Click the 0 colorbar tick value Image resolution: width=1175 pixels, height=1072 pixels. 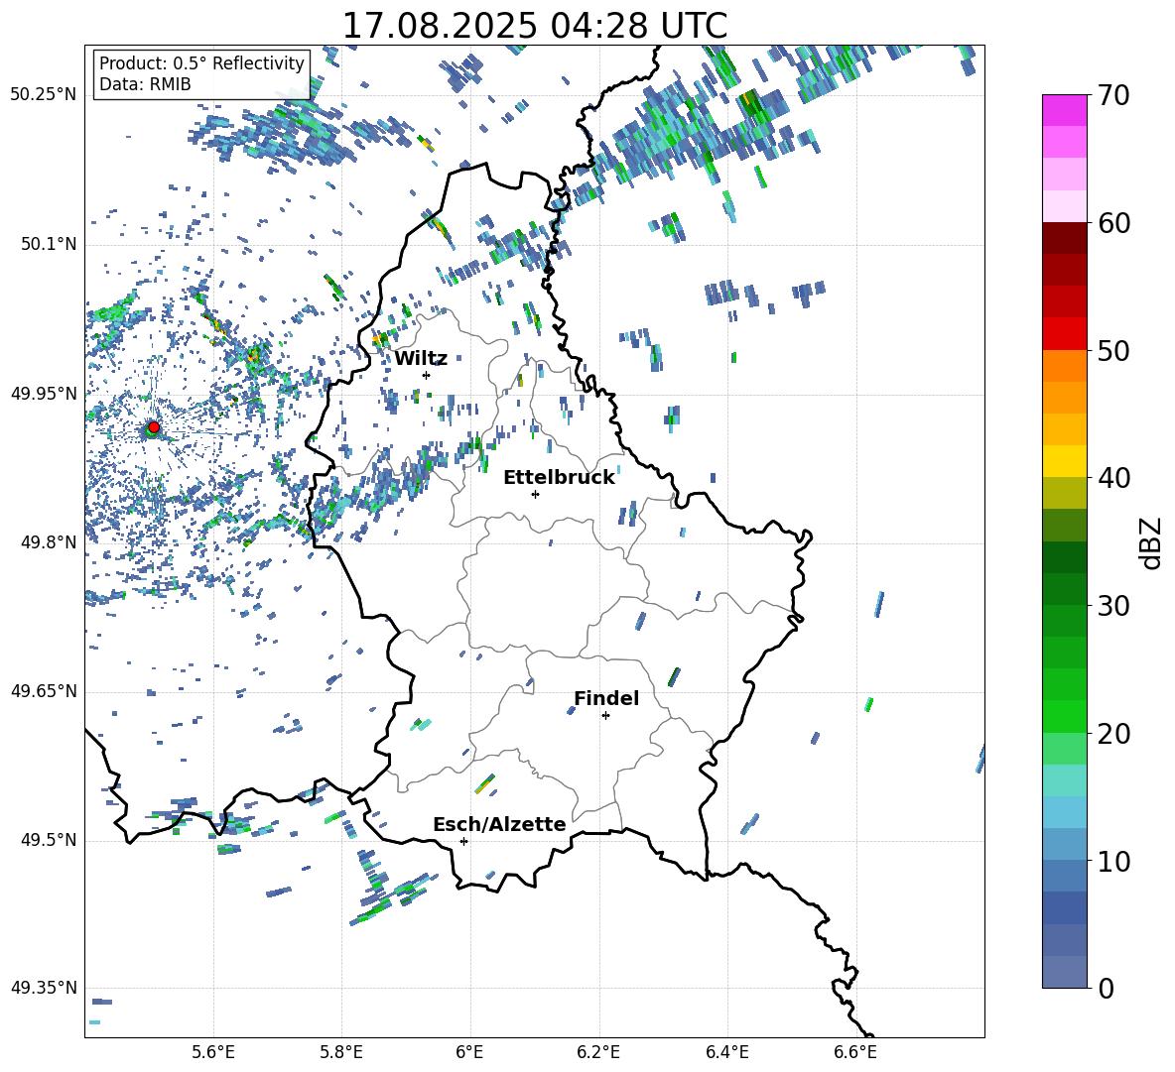coord(1106,988)
